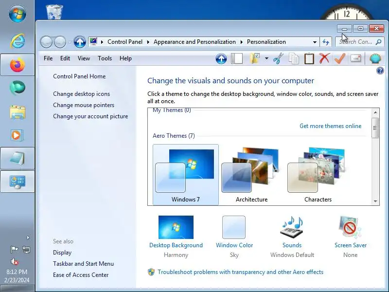Image resolution: width=389 pixels, height=292 pixels.
Task: Click the orange checkmark Properties icon
Action: pos(340,58)
